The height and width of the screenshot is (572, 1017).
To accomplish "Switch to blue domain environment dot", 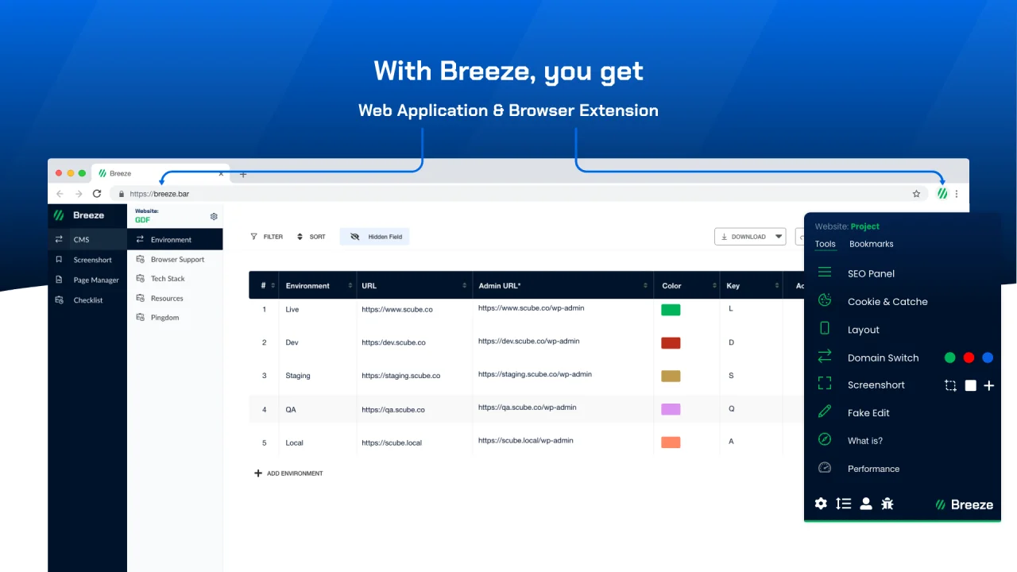I will click(988, 357).
